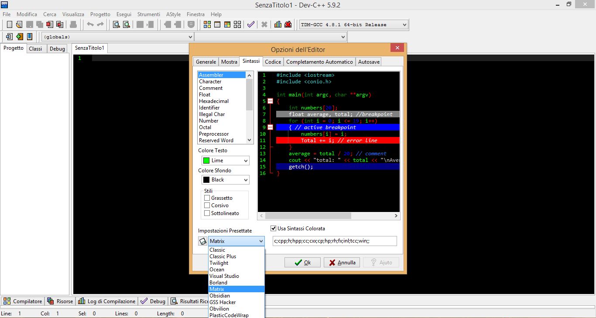Image resolution: width=596 pixels, height=318 pixels.
Task: Click the Redo arrow in the toolbar
Action: click(100, 24)
